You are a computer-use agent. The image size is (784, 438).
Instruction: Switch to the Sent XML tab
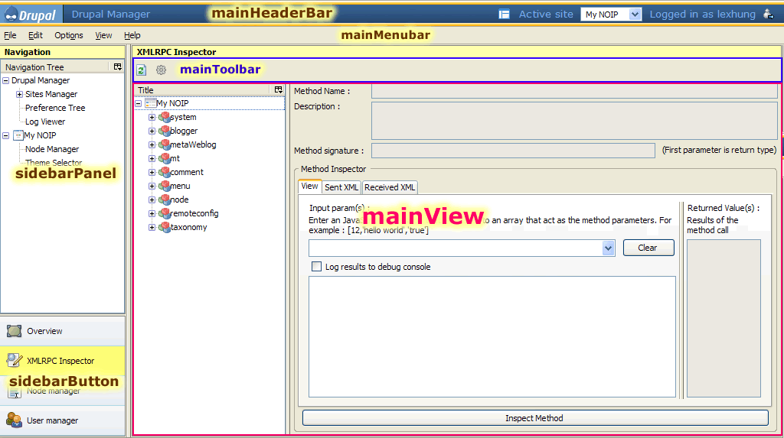coord(341,187)
